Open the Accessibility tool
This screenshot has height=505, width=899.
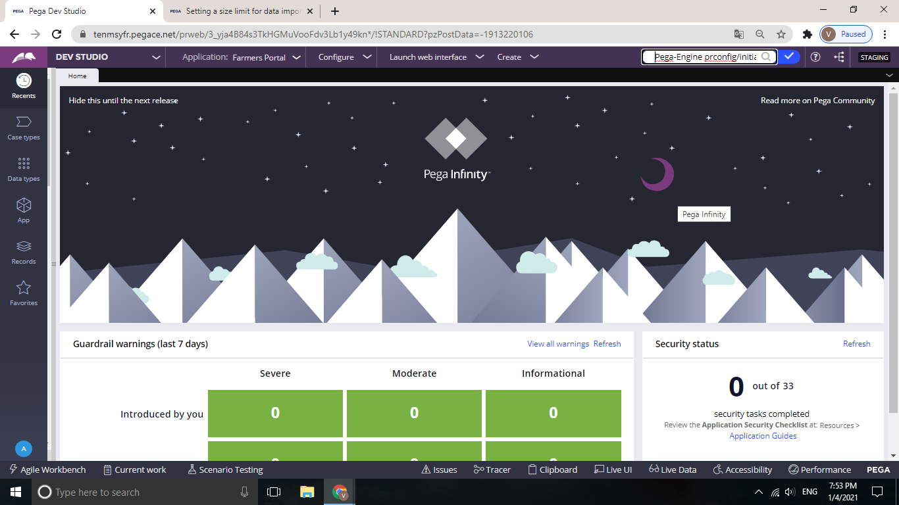pyautogui.click(x=742, y=469)
